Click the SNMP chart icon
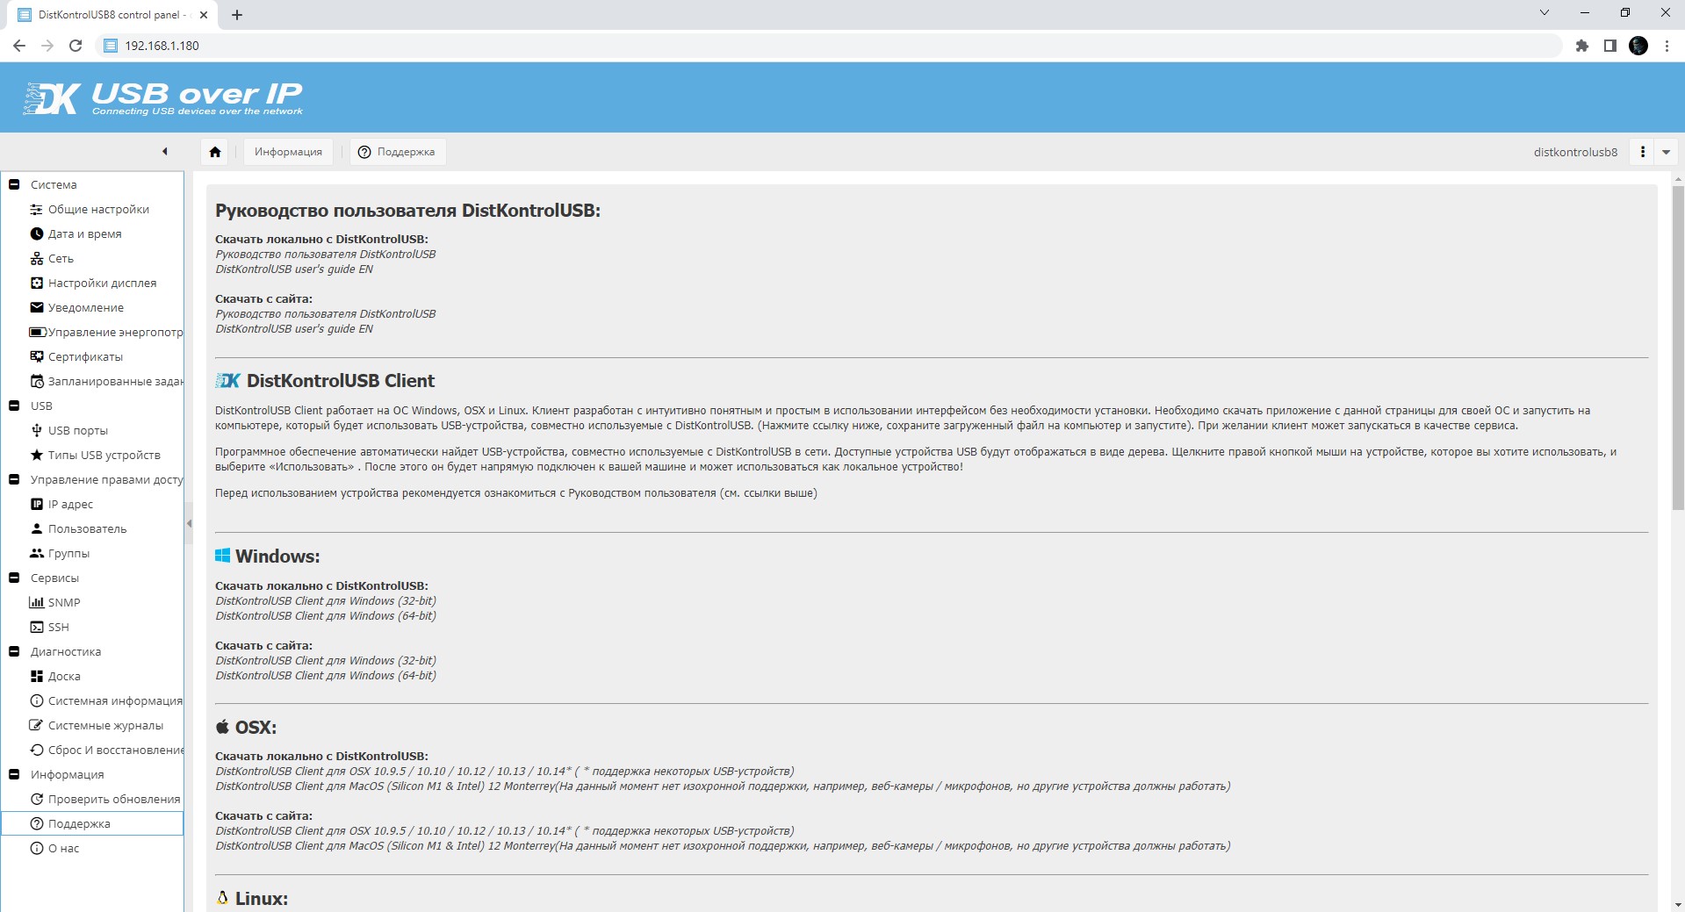 tap(36, 602)
